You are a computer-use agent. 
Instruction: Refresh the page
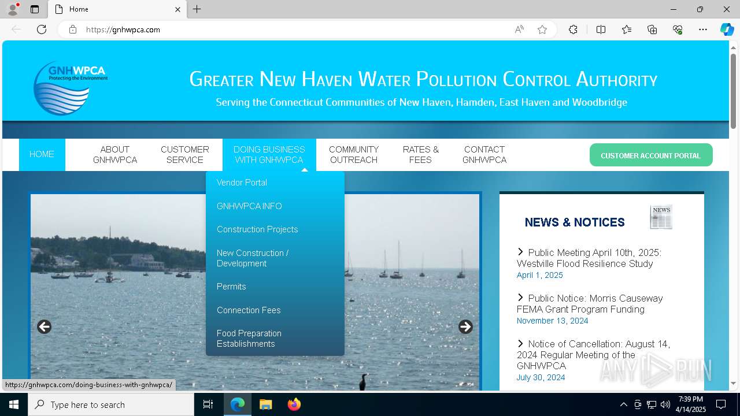point(42,29)
